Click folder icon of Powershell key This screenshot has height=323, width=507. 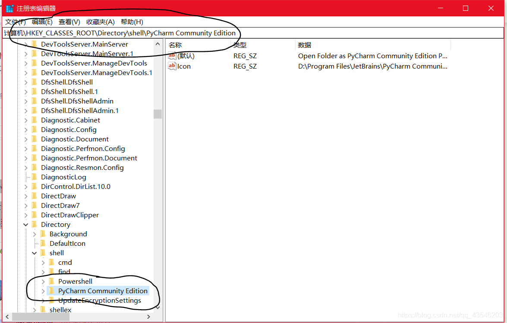(51, 281)
